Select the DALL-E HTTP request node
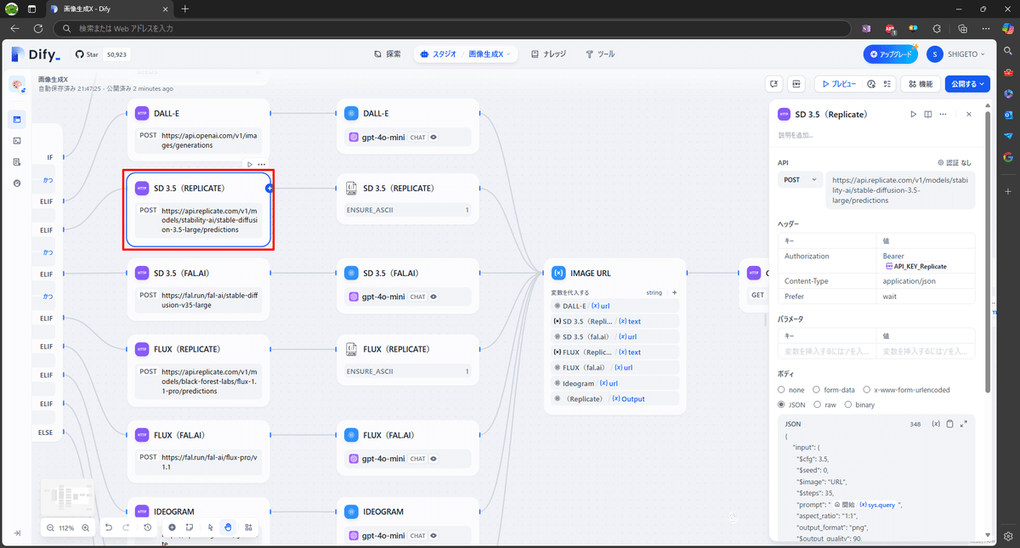This screenshot has width=1020, height=548. click(x=198, y=129)
